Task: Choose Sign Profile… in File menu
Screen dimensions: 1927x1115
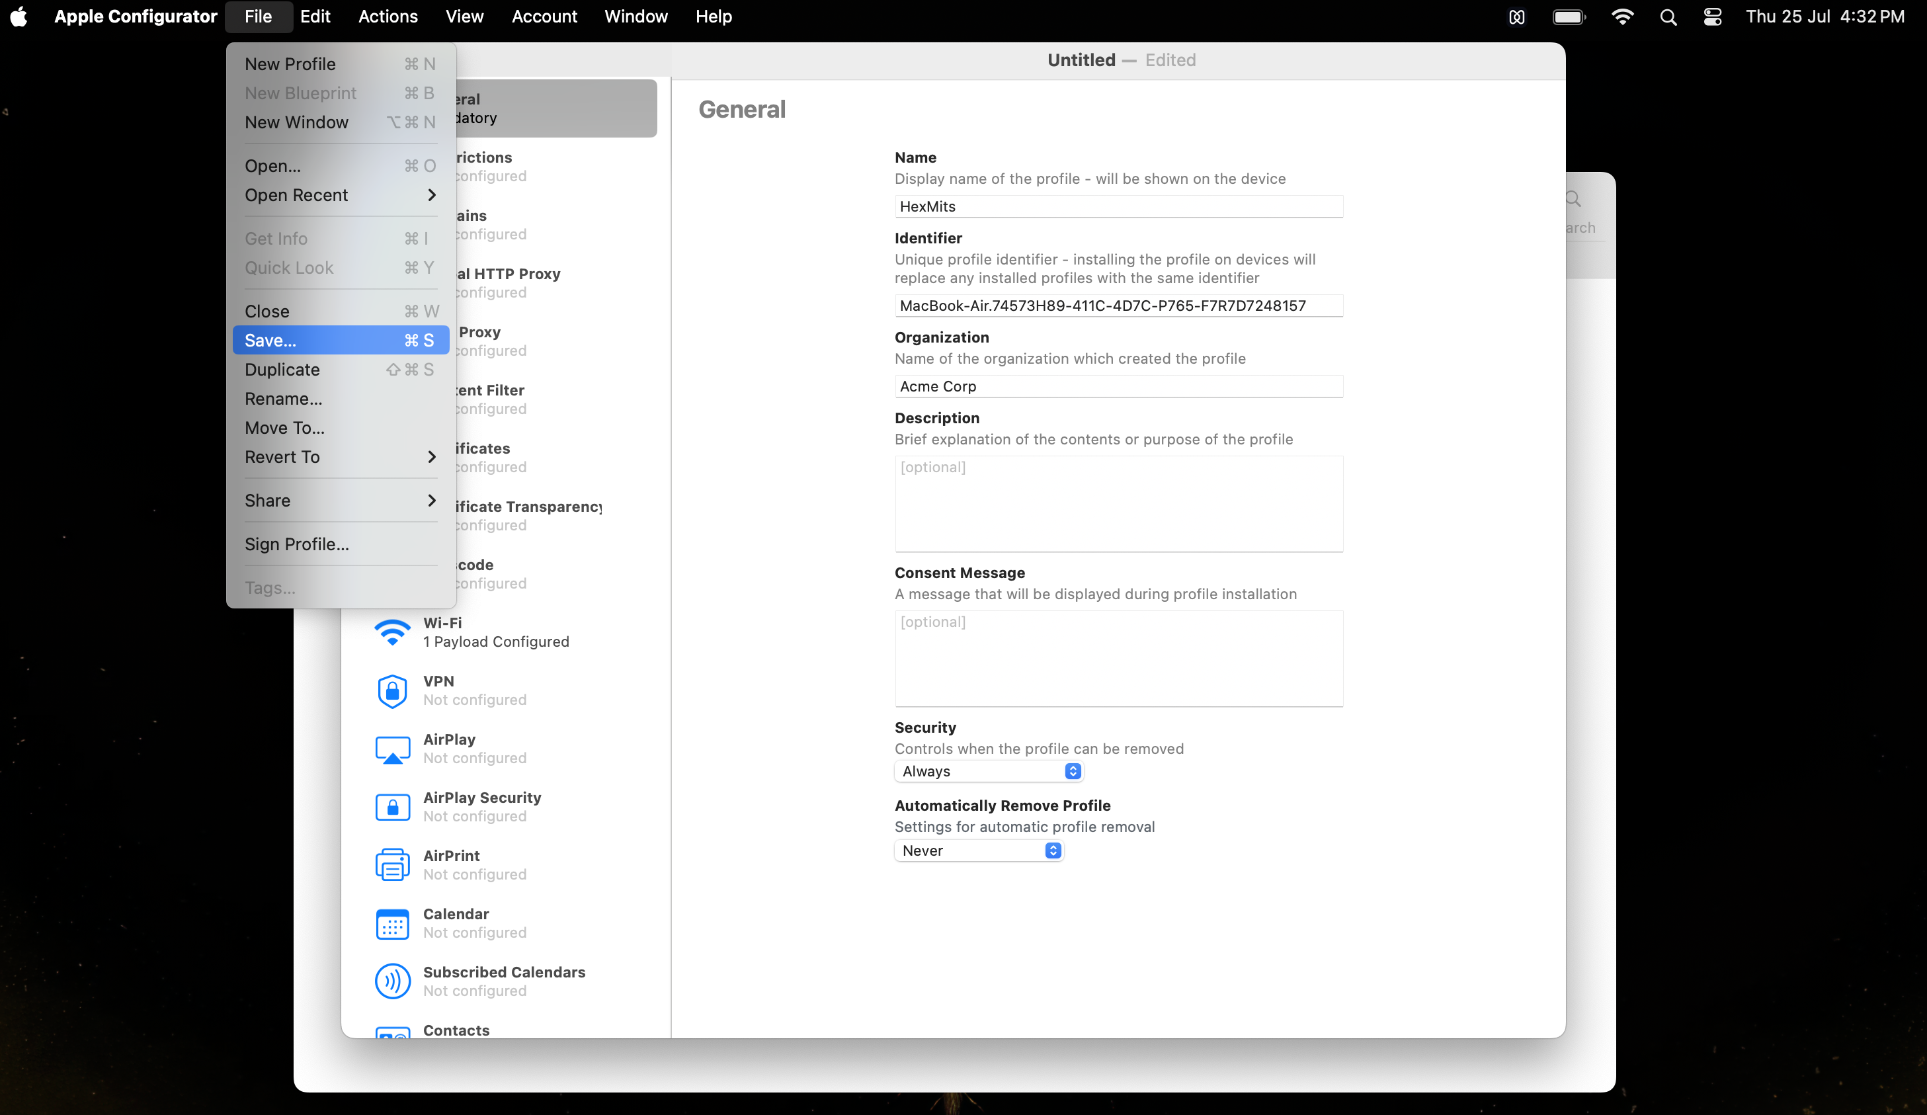Action: point(341,544)
